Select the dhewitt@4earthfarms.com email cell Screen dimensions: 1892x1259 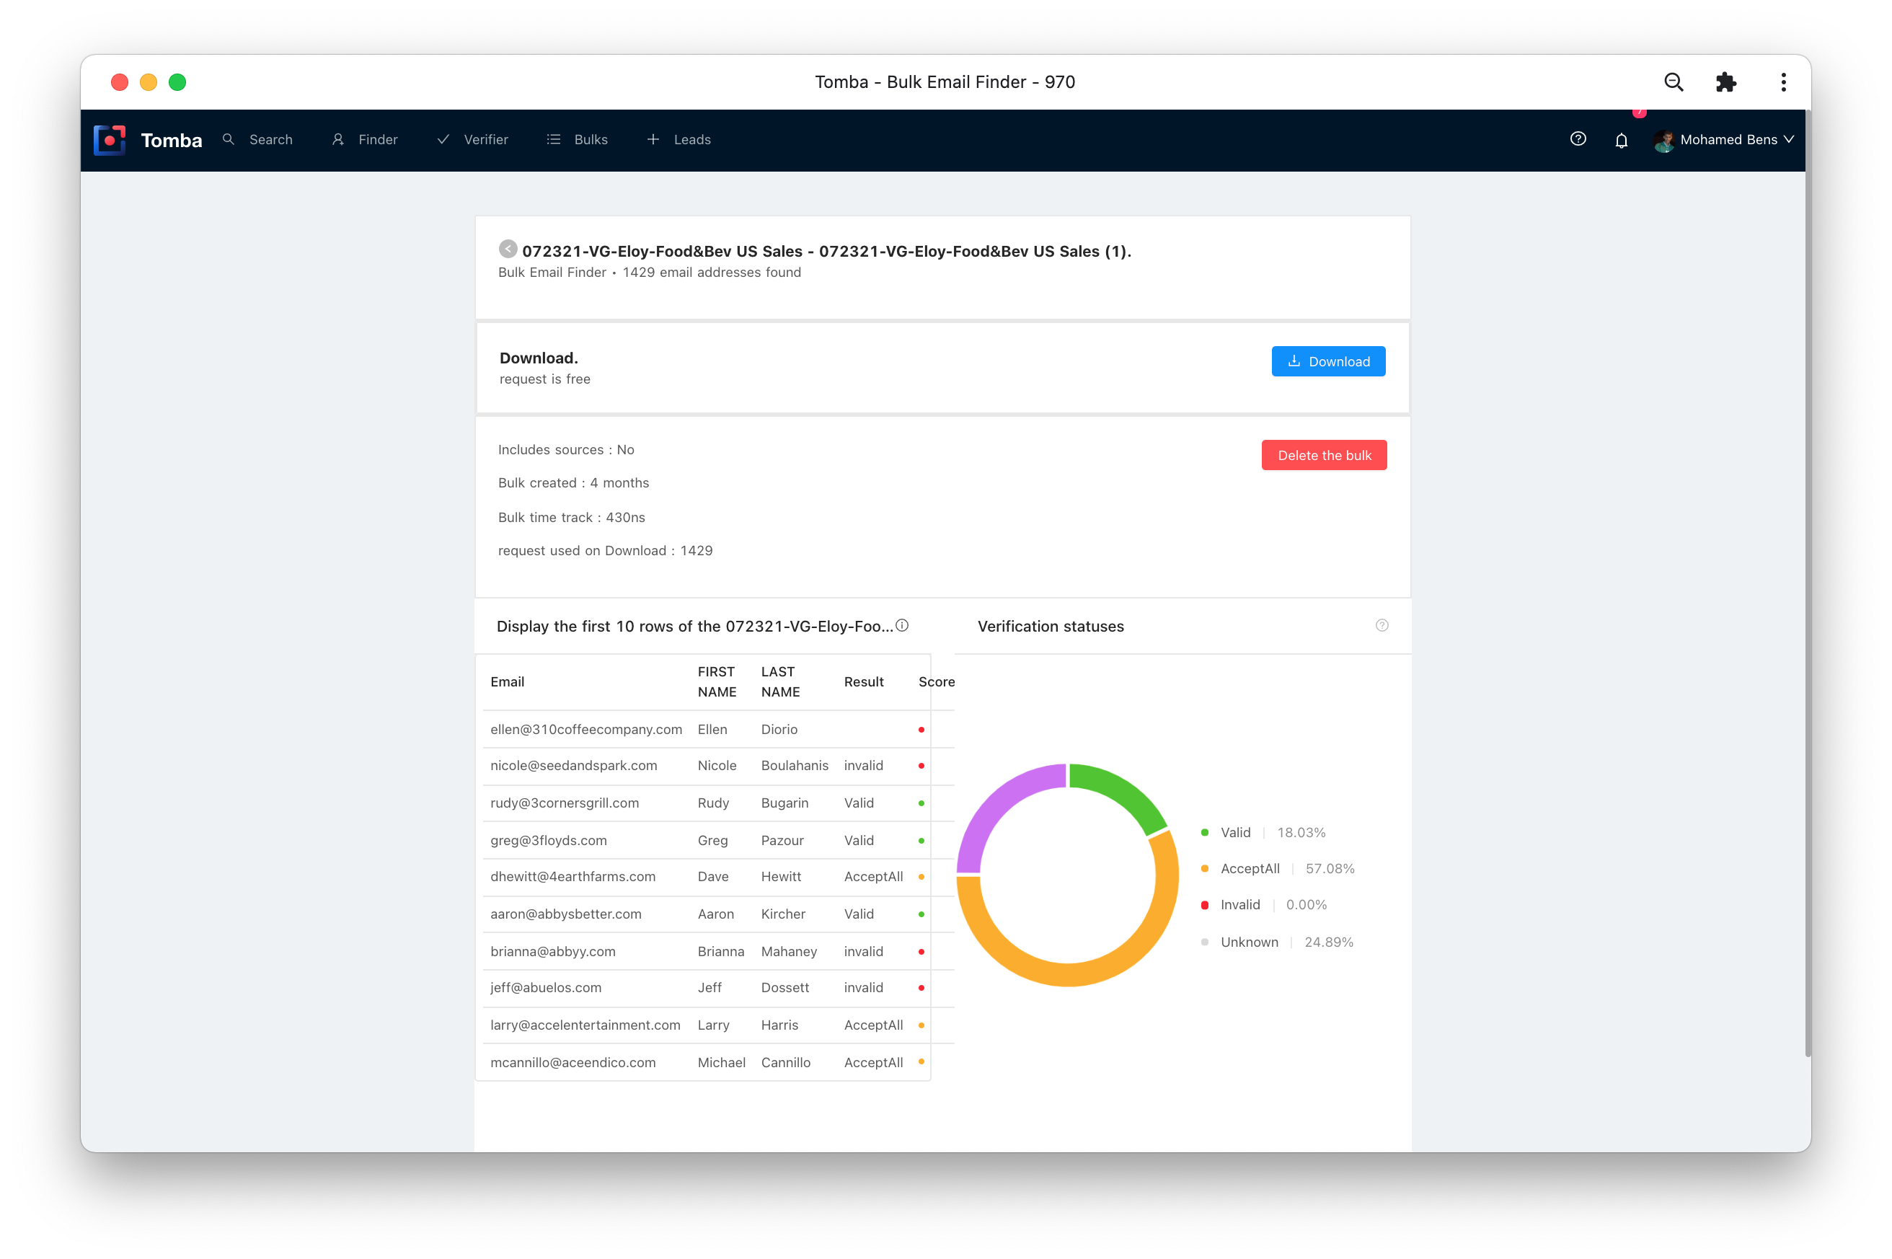[x=573, y=877]
